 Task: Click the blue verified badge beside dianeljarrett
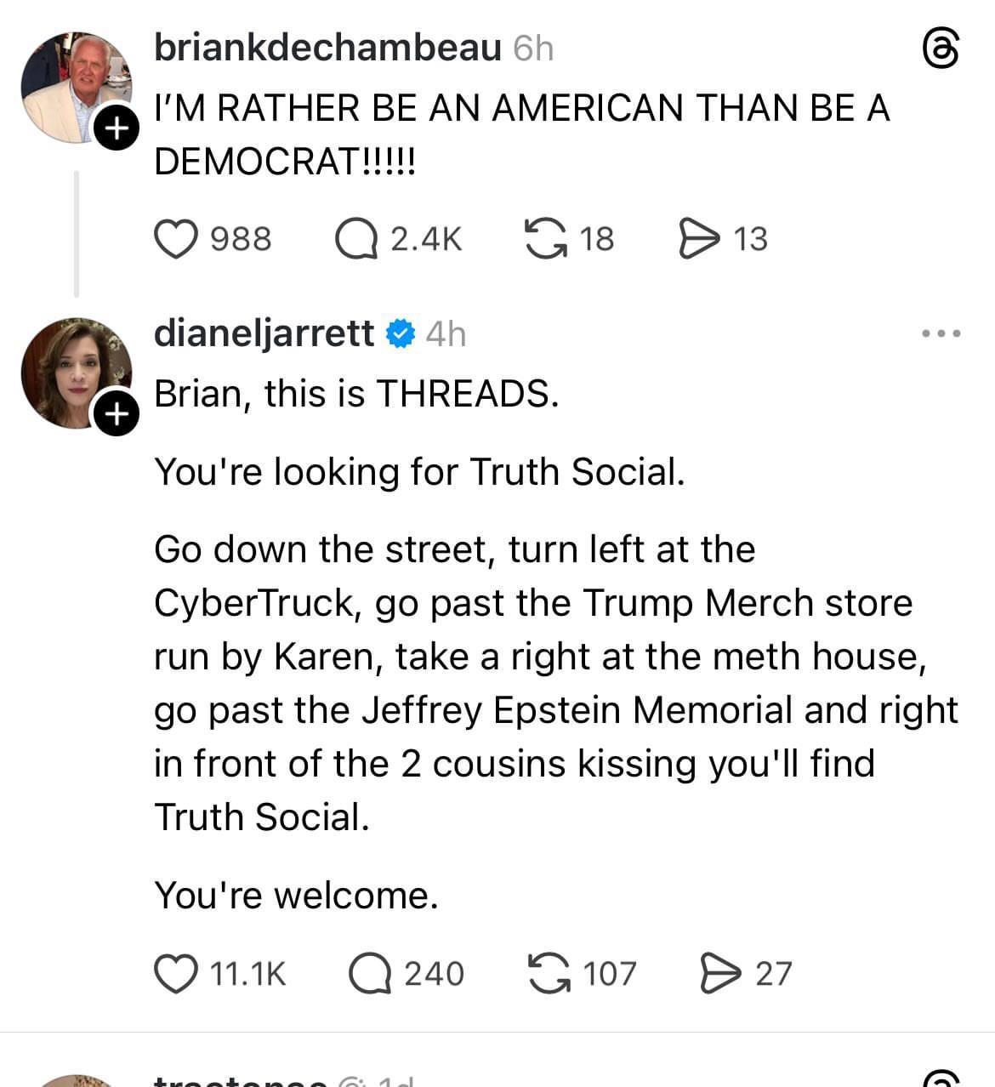click(x=401, y=333)
